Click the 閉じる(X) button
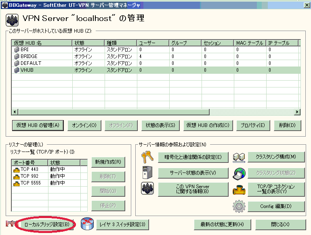 [280, 225]
